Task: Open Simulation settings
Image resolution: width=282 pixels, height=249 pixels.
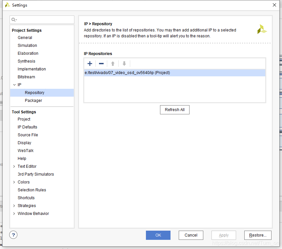Action: click(x=27, y=46)
